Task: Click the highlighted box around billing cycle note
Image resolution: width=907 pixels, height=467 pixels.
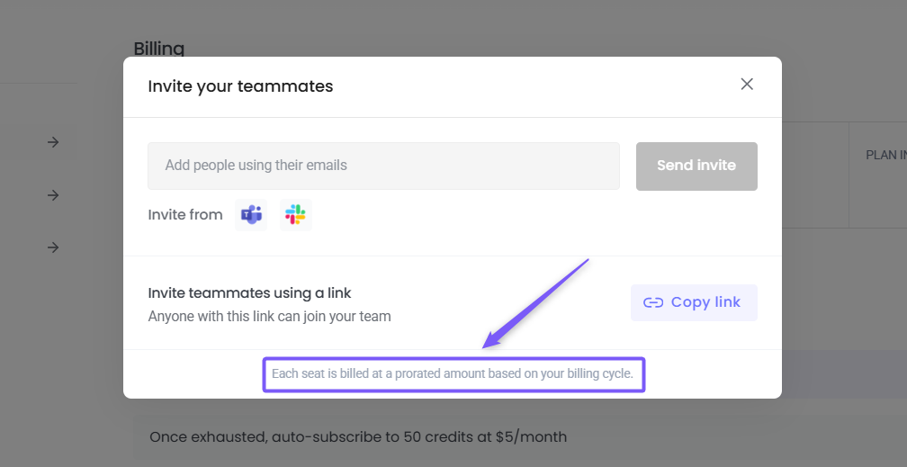Action: pyautogui.click(x=453, y=389)
